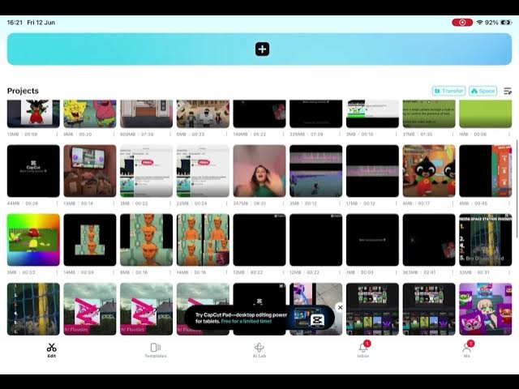Tap the plus icon to create new project
This screenshot has width=519, height=389.
tap(262, 49)
